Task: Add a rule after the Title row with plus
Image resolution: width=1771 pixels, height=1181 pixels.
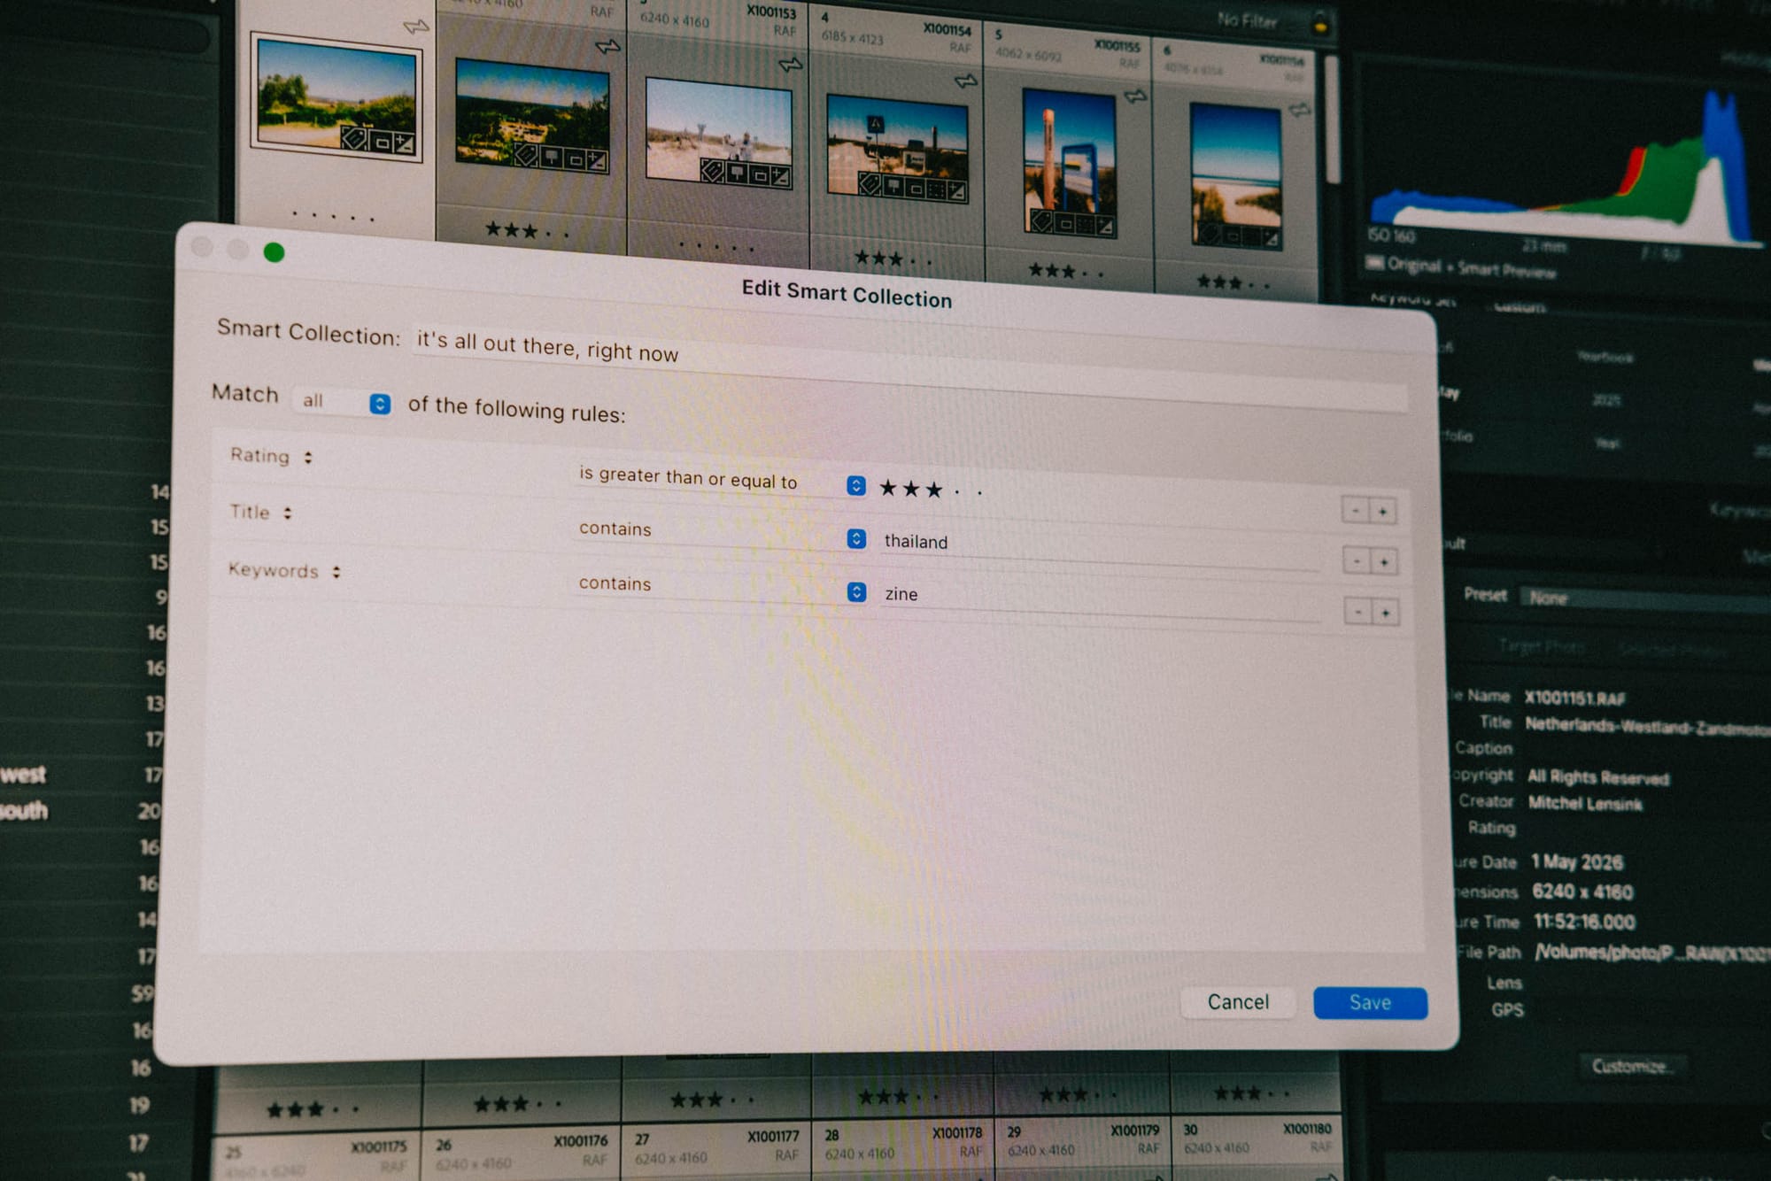Action: 1385,561
